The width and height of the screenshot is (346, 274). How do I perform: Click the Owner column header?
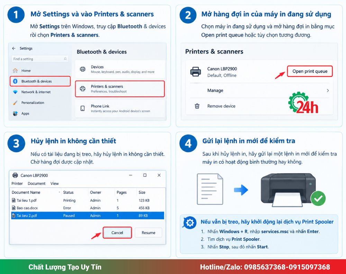click(x=95, y=192)
